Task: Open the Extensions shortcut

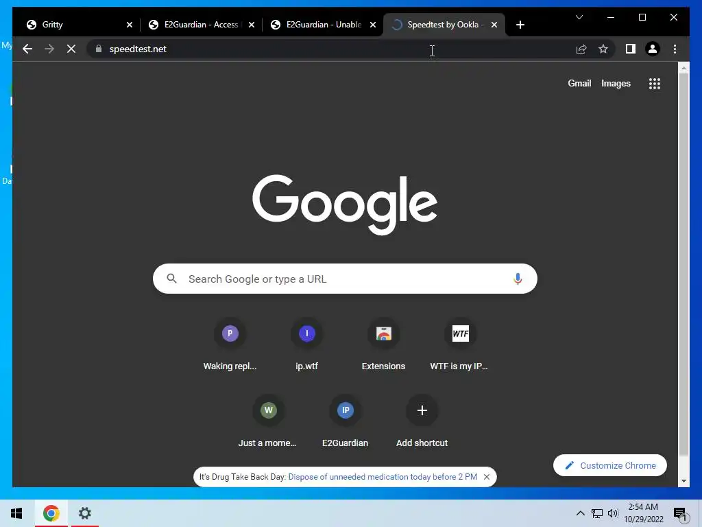Action: click(383, 344)
